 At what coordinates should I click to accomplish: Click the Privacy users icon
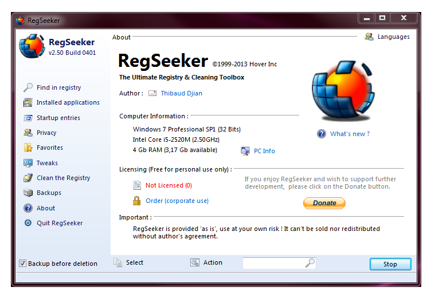click(x=28, y=133)
